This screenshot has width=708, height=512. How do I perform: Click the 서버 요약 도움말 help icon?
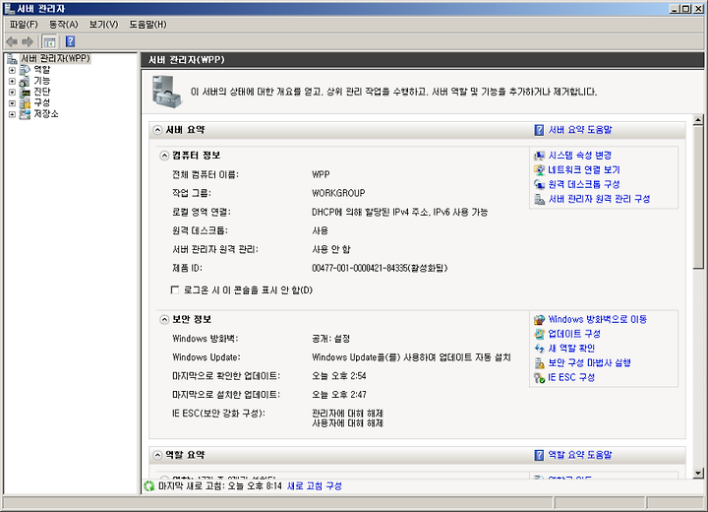tap(539, 130)
